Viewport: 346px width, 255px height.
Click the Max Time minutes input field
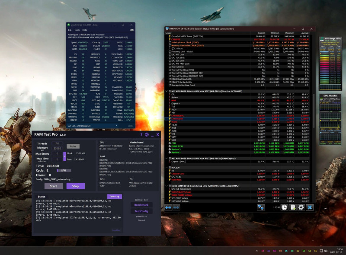click(58, 159)
